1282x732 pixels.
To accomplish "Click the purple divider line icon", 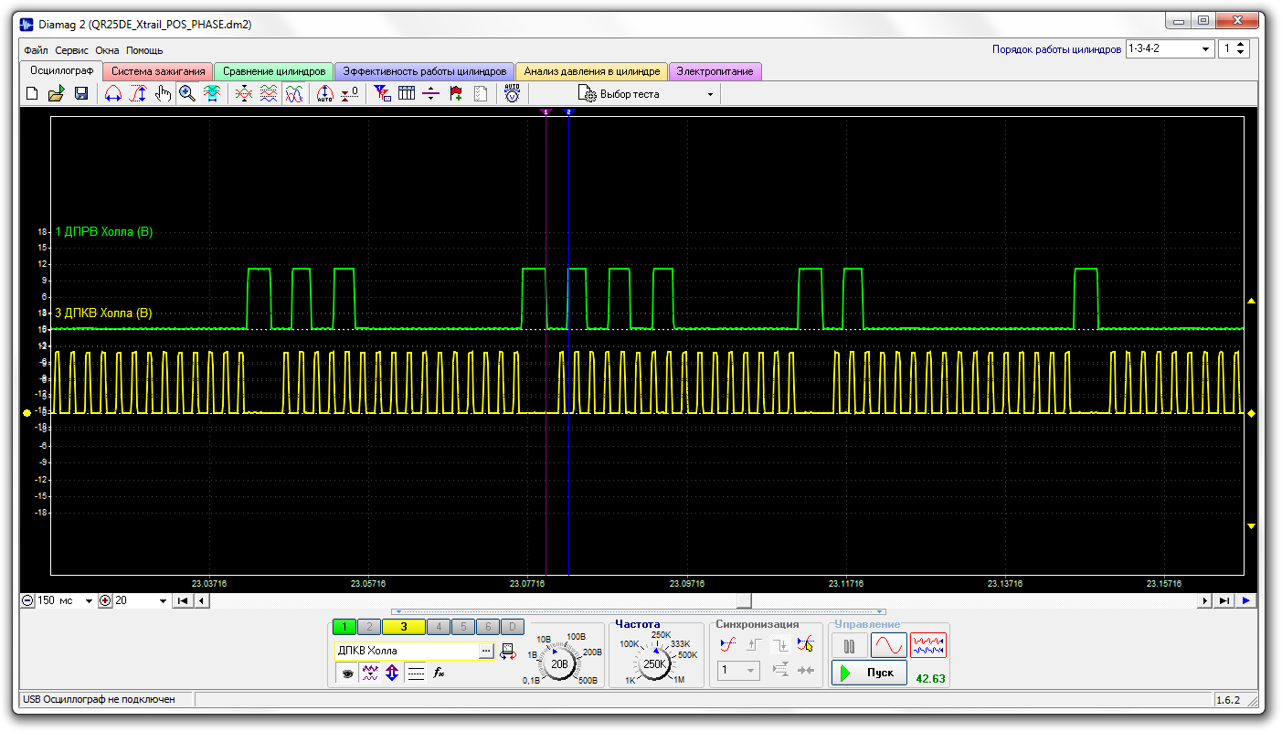I will coord(431,93).
